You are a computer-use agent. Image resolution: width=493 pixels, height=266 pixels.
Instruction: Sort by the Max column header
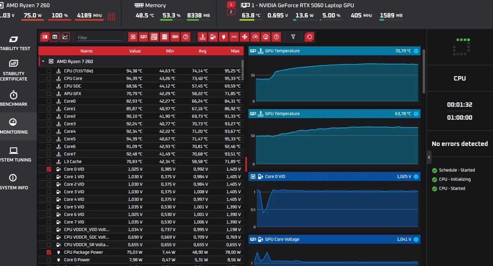[x=235, y=51]
